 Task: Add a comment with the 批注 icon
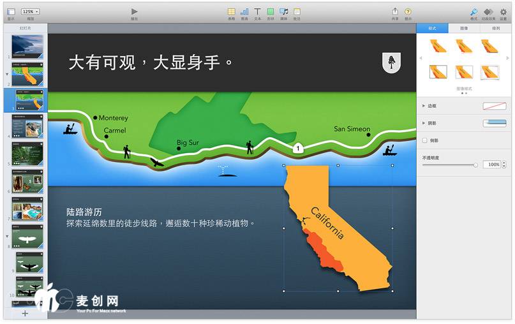297,11
